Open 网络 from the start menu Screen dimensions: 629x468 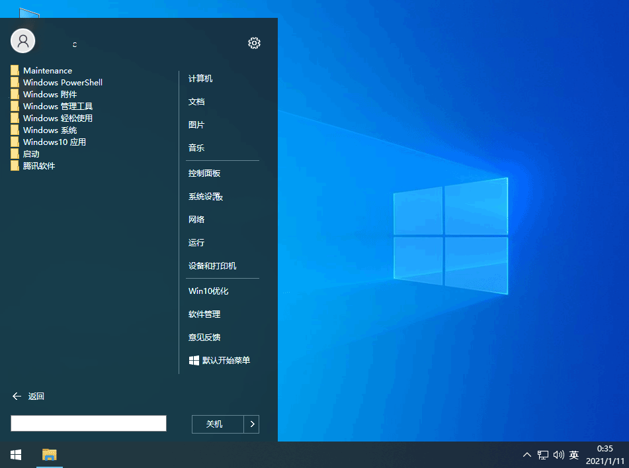point(196,220)
